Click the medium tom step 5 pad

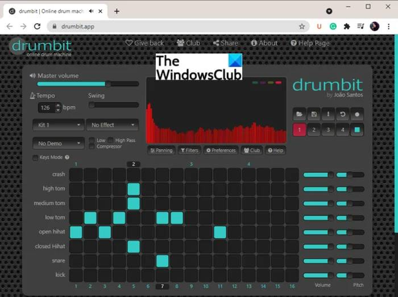[133, 204]
